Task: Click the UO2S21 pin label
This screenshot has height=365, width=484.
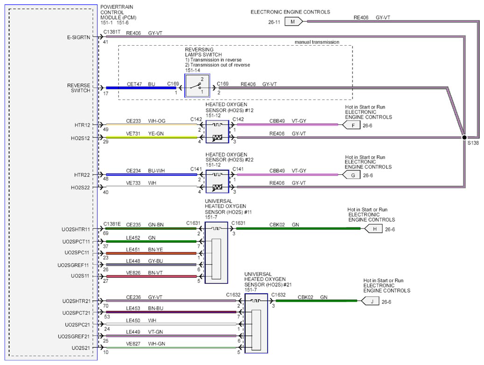Action: point(81,348)
